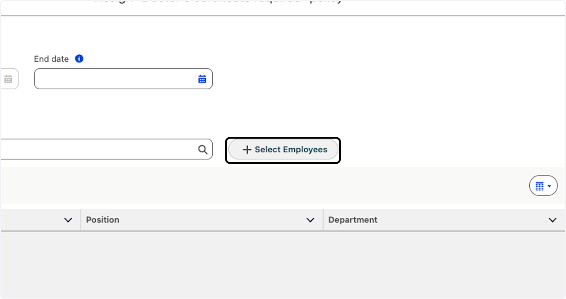
Task: Open the chevron menu left of Position
Action: tap(68, 220)
